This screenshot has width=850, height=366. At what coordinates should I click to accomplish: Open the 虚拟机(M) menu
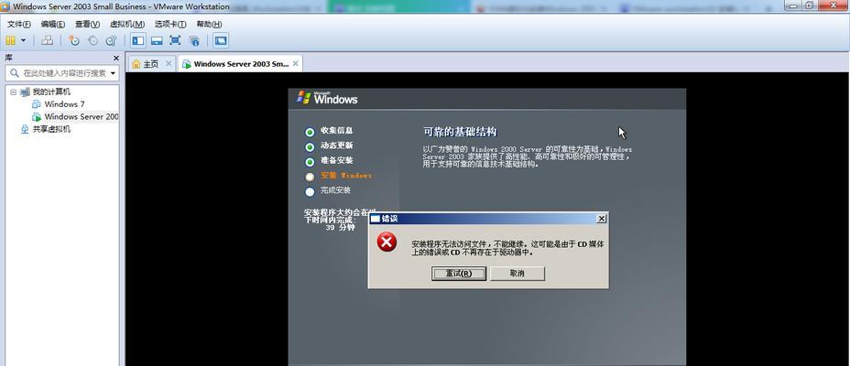[127, 25]
